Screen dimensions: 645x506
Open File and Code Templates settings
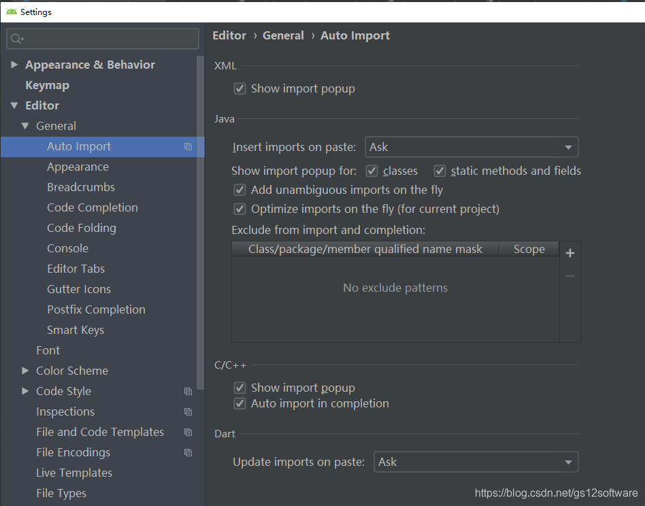tap(100, 432)
